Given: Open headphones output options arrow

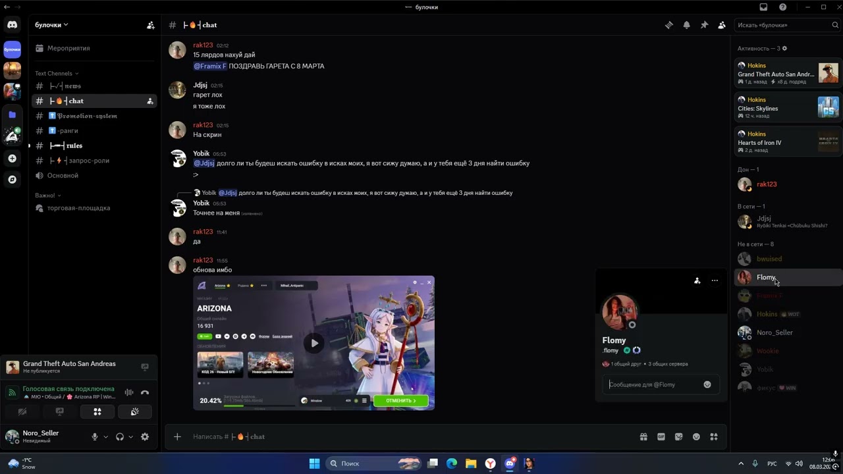Looking at the screenshot, I should [x=130, y=436].
